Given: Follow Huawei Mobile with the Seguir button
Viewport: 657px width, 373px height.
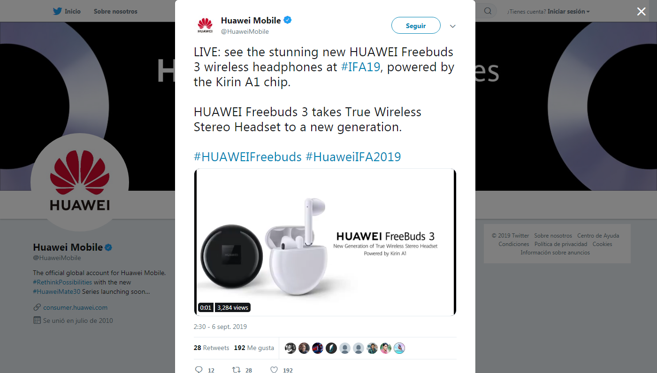Looking at the screenshot, I should (416, 26).
